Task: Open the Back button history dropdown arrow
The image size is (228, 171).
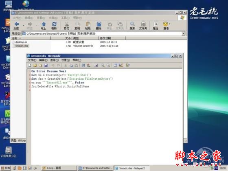Action: point(23,26)
